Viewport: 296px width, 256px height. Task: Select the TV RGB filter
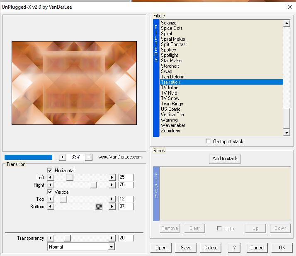click(221, 93)
